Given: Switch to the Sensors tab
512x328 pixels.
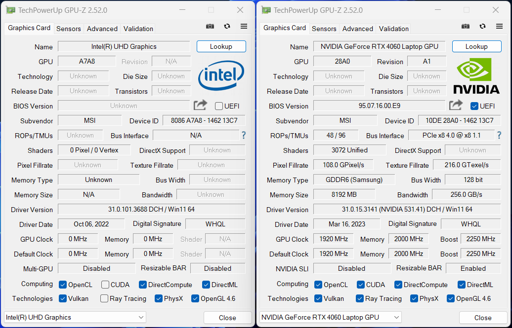Looking at the screenshot, I should pyautogui.click(x=68, y=29).
